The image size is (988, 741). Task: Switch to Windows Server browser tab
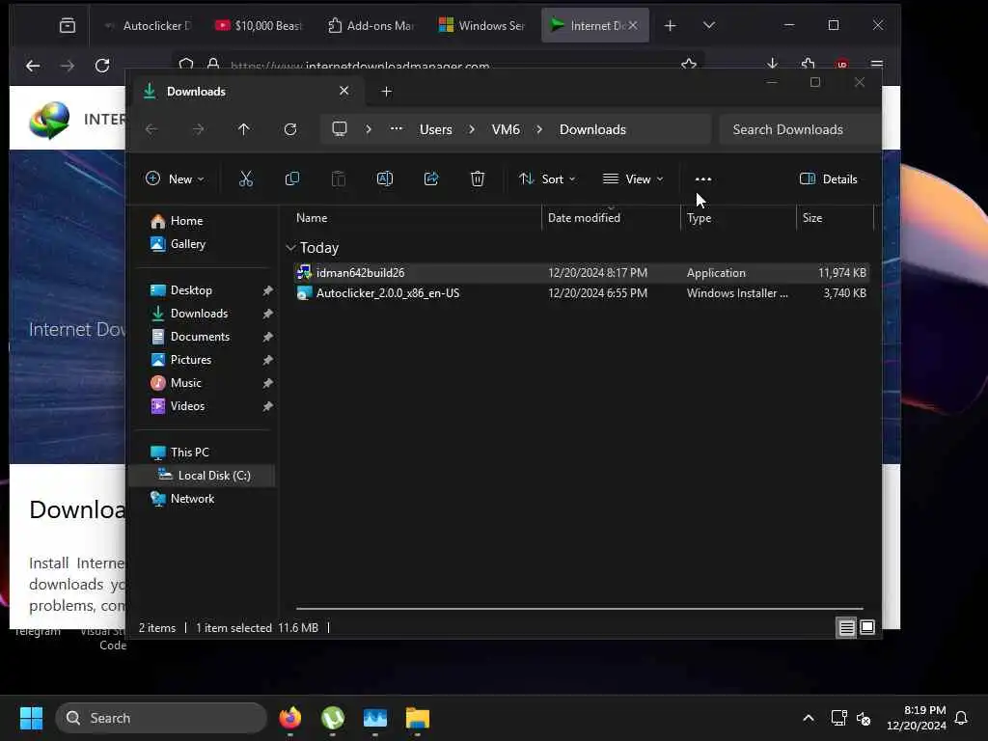(482, 26)
